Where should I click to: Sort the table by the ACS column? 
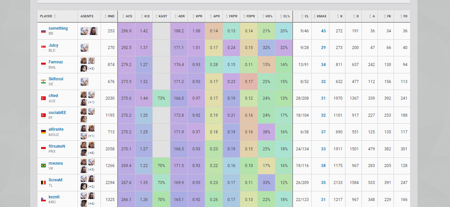tap(127, 16)
